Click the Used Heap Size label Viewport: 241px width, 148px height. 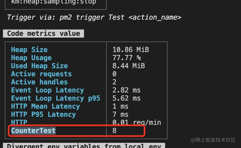click(39, 66)
